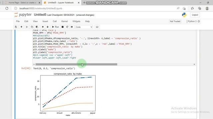Open the Edit menu
The width and height of the screenshot is (213, 119).
(x=26, y=21)
